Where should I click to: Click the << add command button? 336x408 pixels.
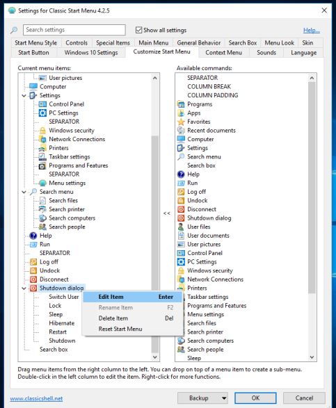pos(167,213)
